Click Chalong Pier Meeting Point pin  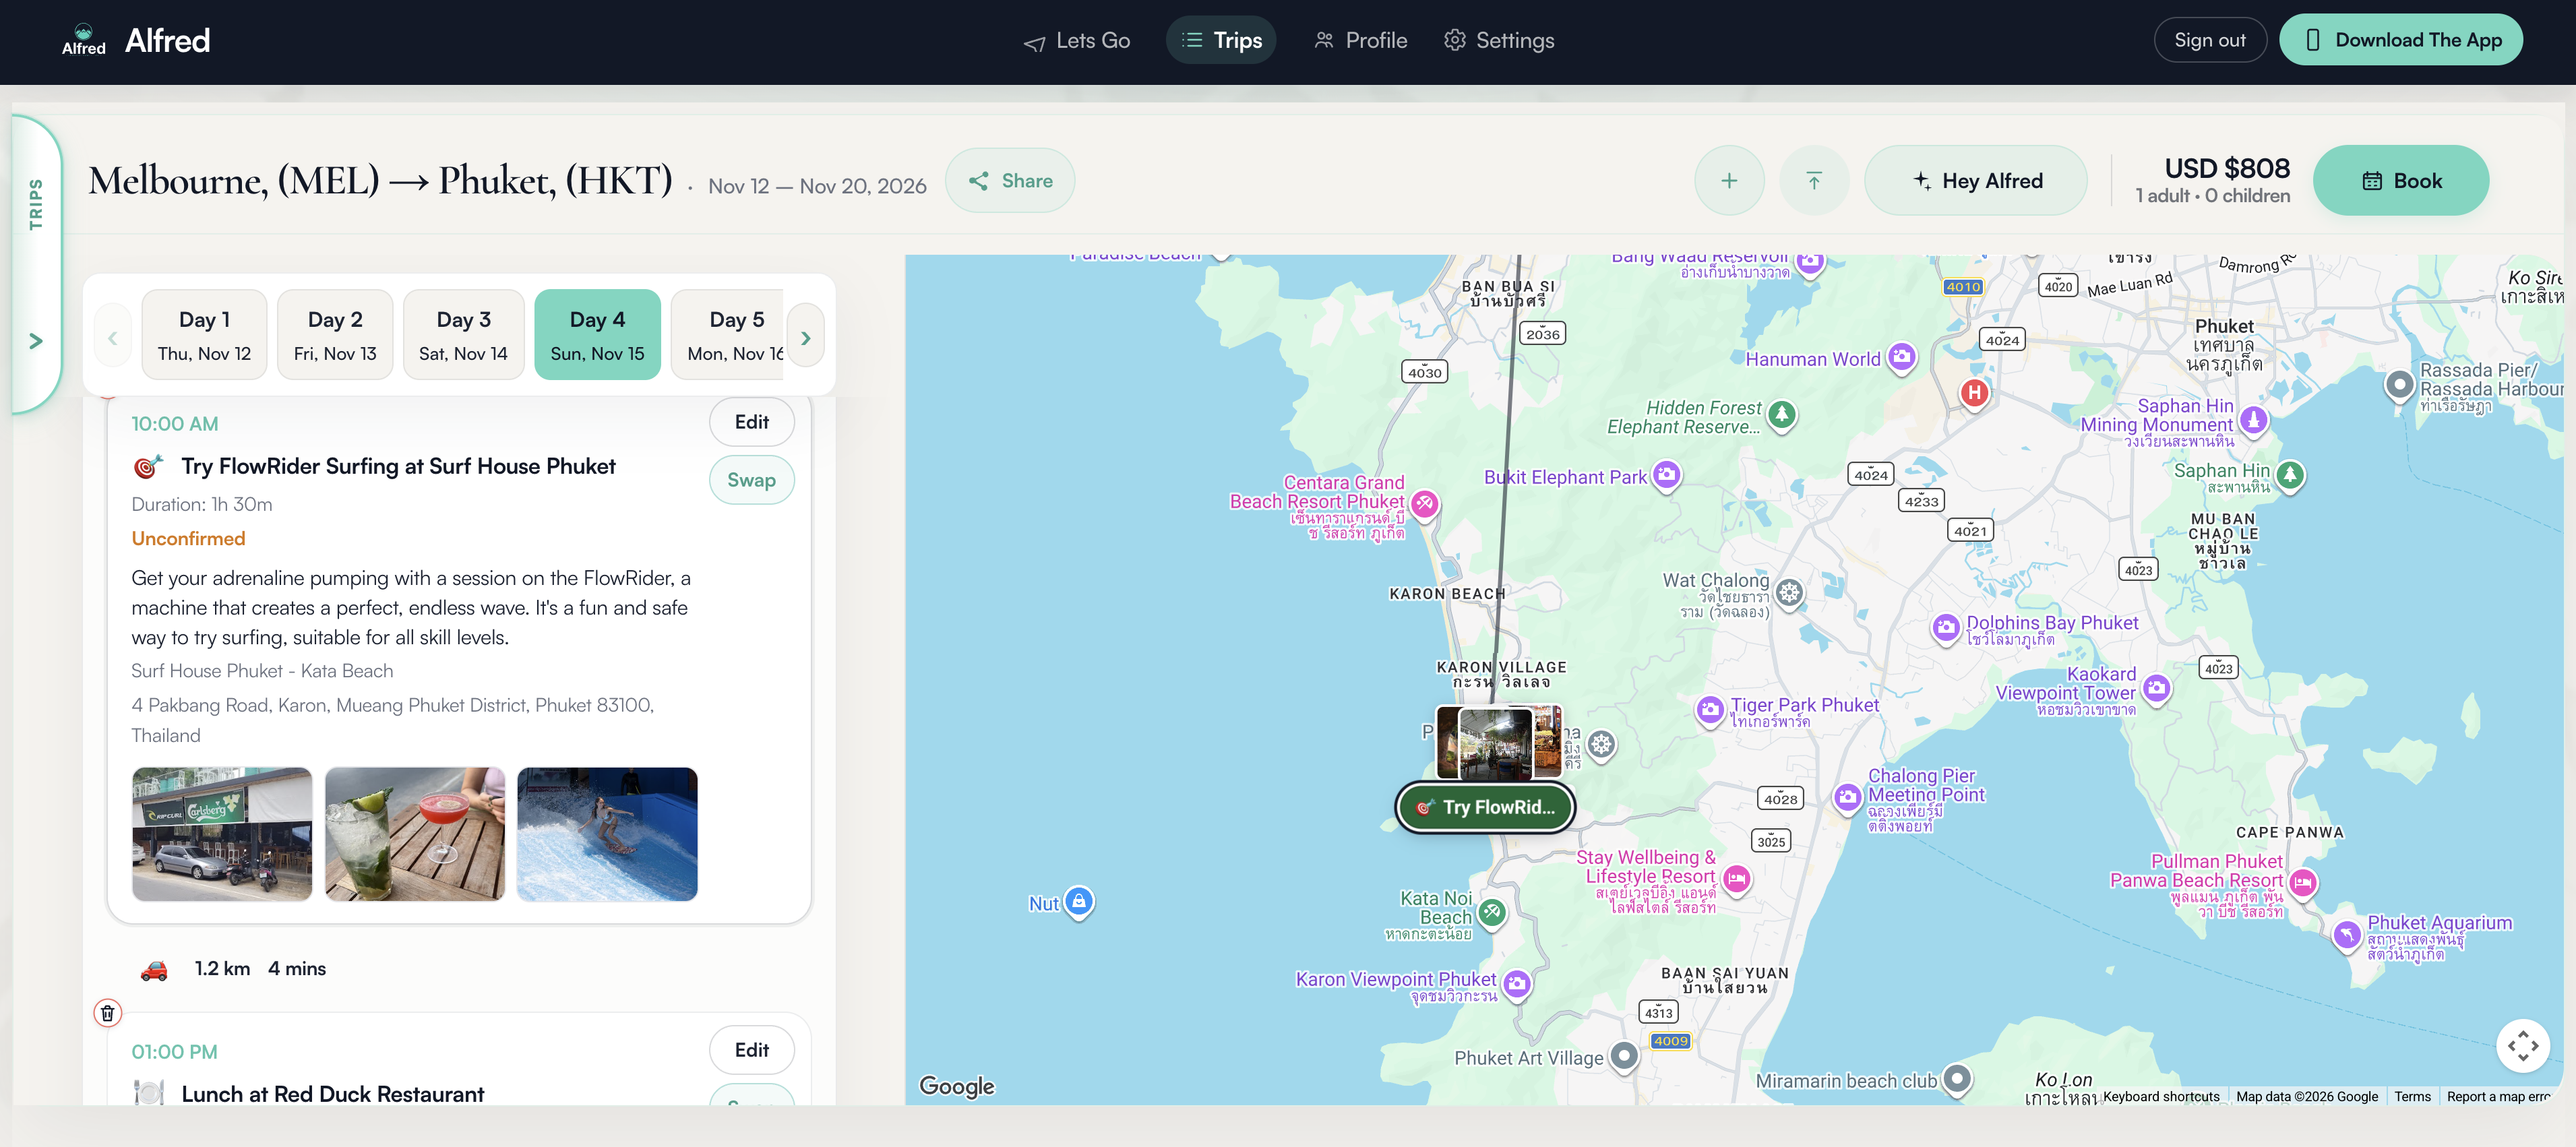pyautogui.click(x=1847, y=798)
